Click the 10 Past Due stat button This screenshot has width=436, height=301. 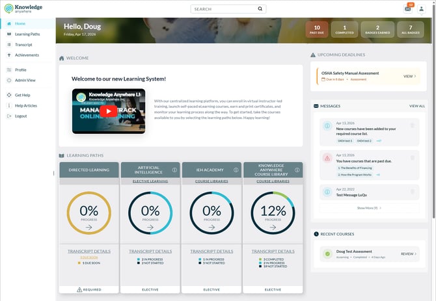[x=317, y=29]
